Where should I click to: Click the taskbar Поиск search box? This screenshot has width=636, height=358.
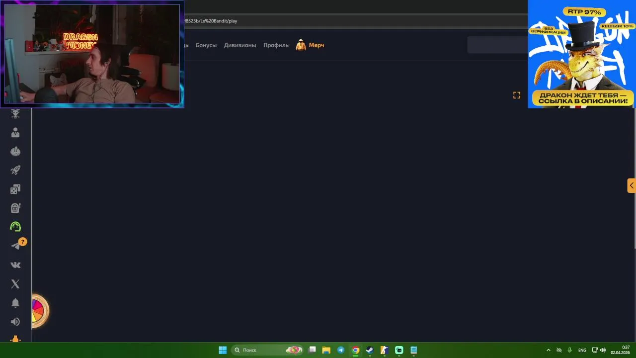[x=267, y=350]
